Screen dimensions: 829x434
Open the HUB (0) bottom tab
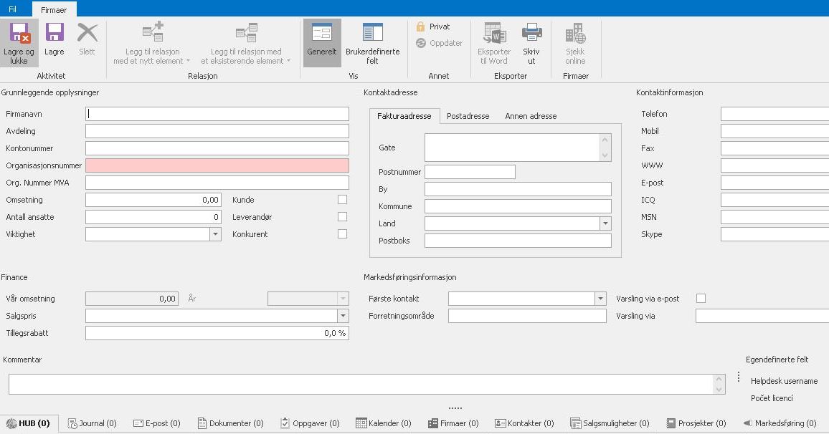[x=29, y=423]
